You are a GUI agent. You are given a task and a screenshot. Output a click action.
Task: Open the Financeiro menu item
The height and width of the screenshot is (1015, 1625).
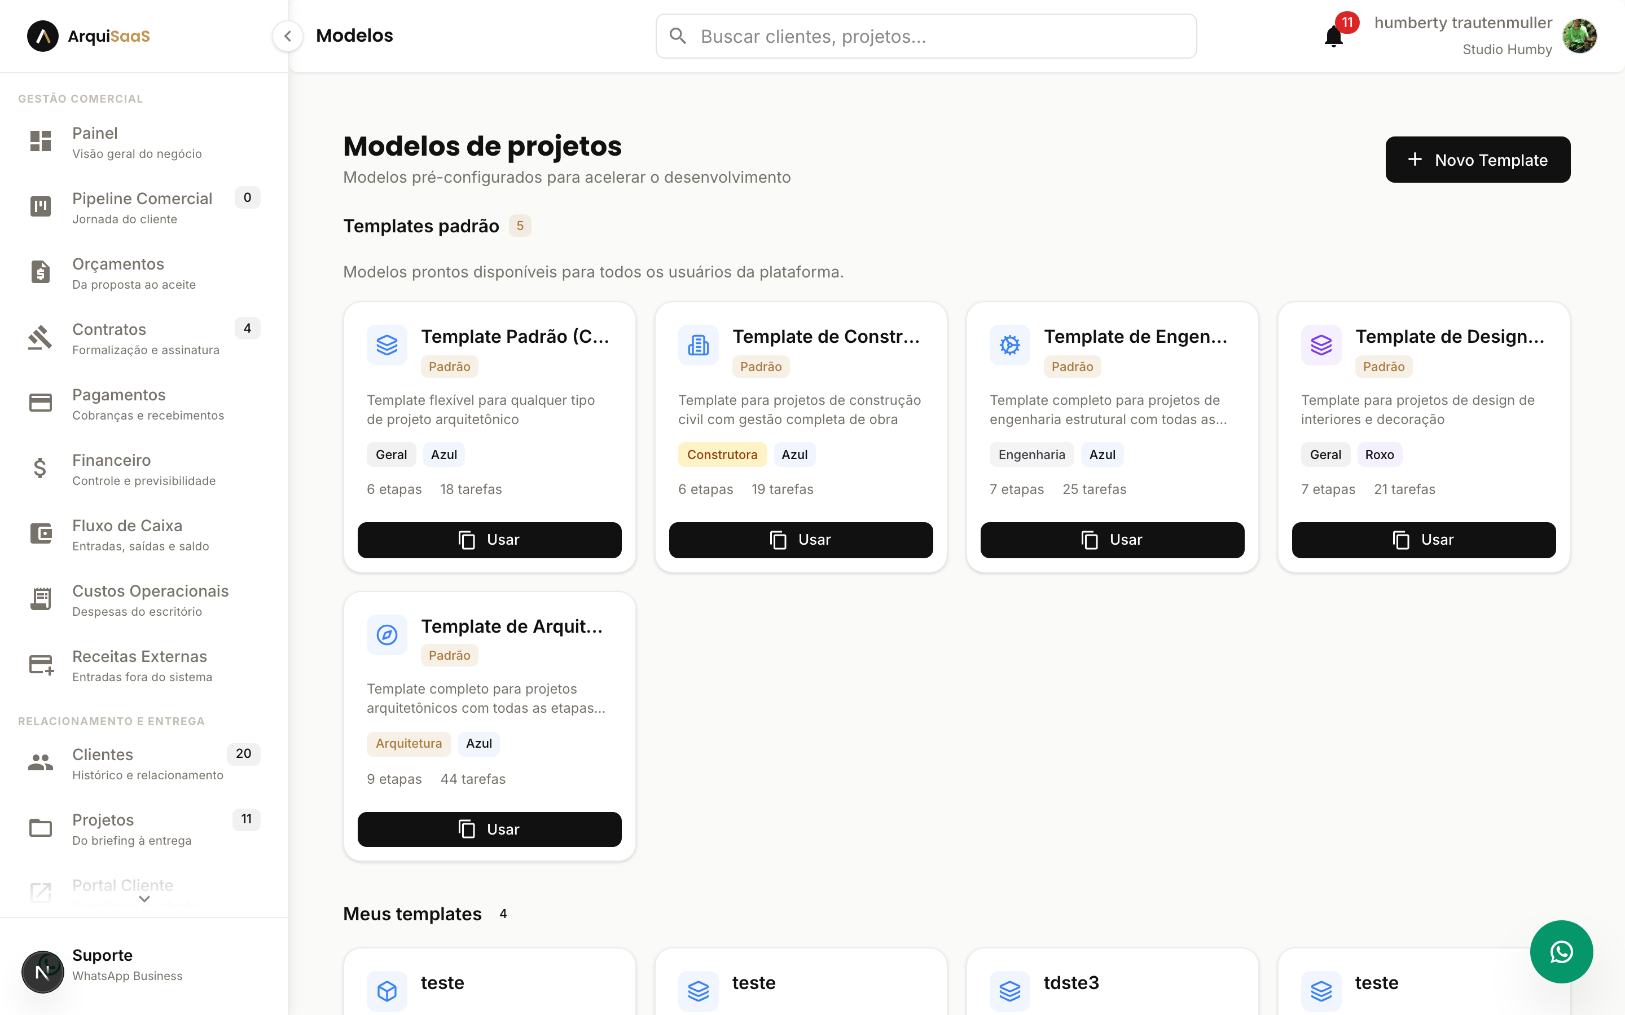tap(144, 469)
